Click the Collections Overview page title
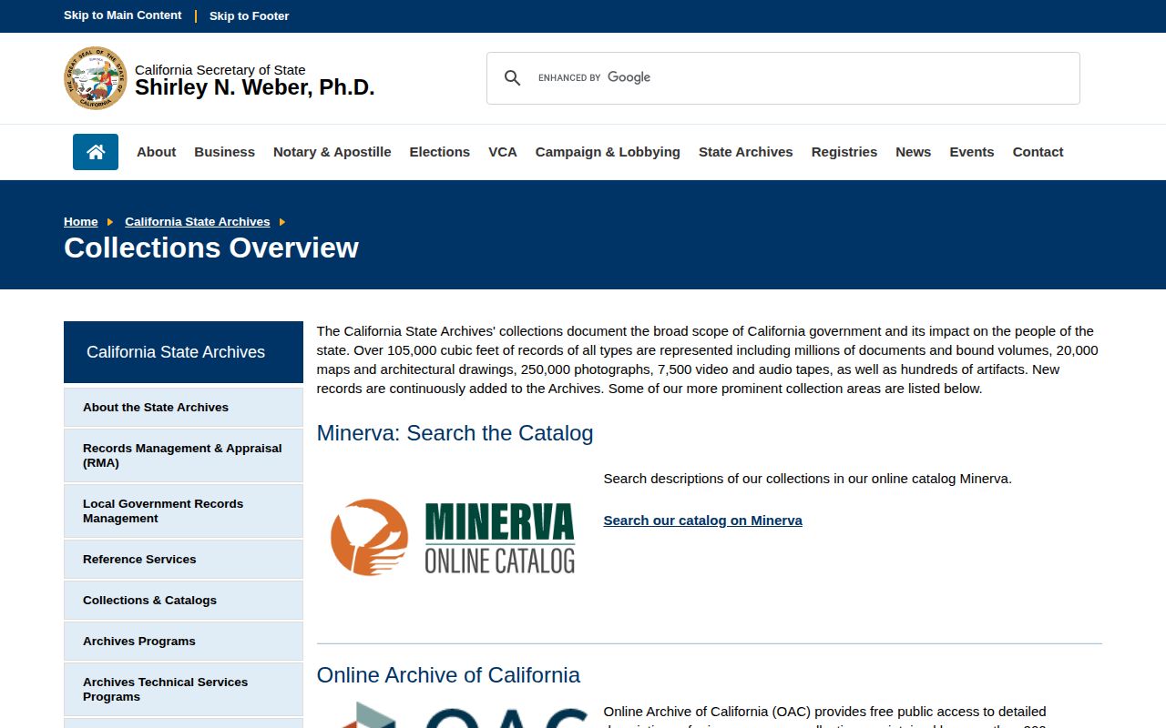 [x=211, y=248]
